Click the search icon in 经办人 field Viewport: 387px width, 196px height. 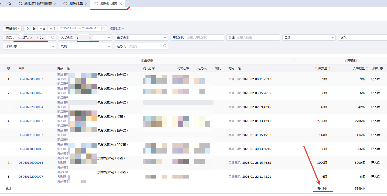[x=165, y=46]
